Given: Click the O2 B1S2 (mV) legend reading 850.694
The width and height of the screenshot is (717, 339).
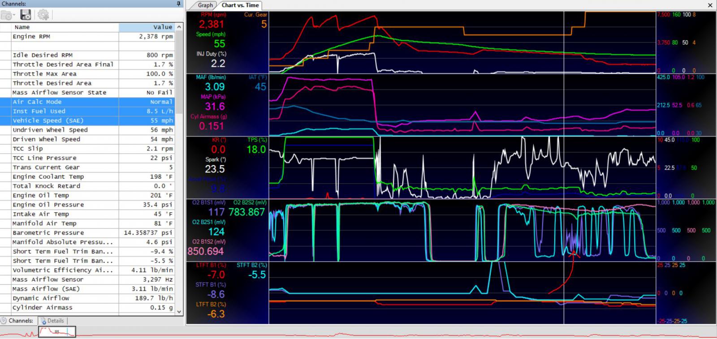Looking at the screenshot, I should click(x=207, y=248).
